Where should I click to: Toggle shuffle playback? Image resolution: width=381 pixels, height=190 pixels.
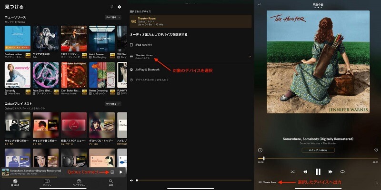[x=292, y=171]
